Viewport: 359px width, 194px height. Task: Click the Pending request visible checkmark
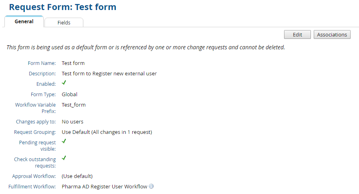pos(64,141)
